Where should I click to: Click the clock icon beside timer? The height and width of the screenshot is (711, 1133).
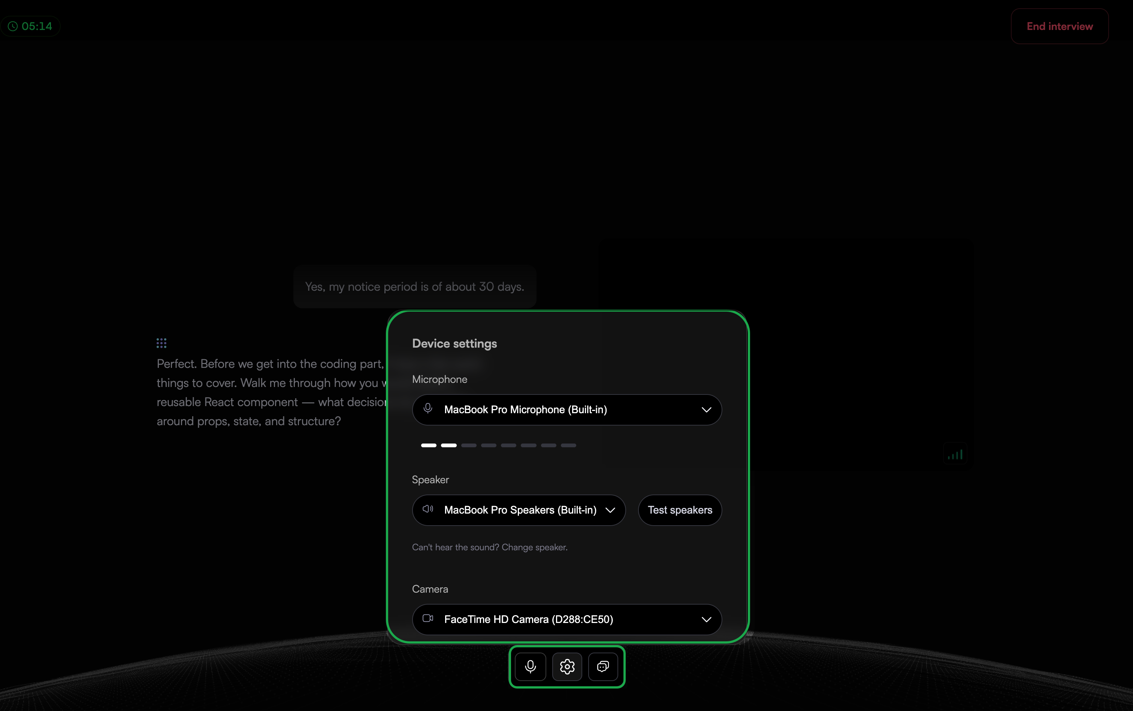[13, 26]
